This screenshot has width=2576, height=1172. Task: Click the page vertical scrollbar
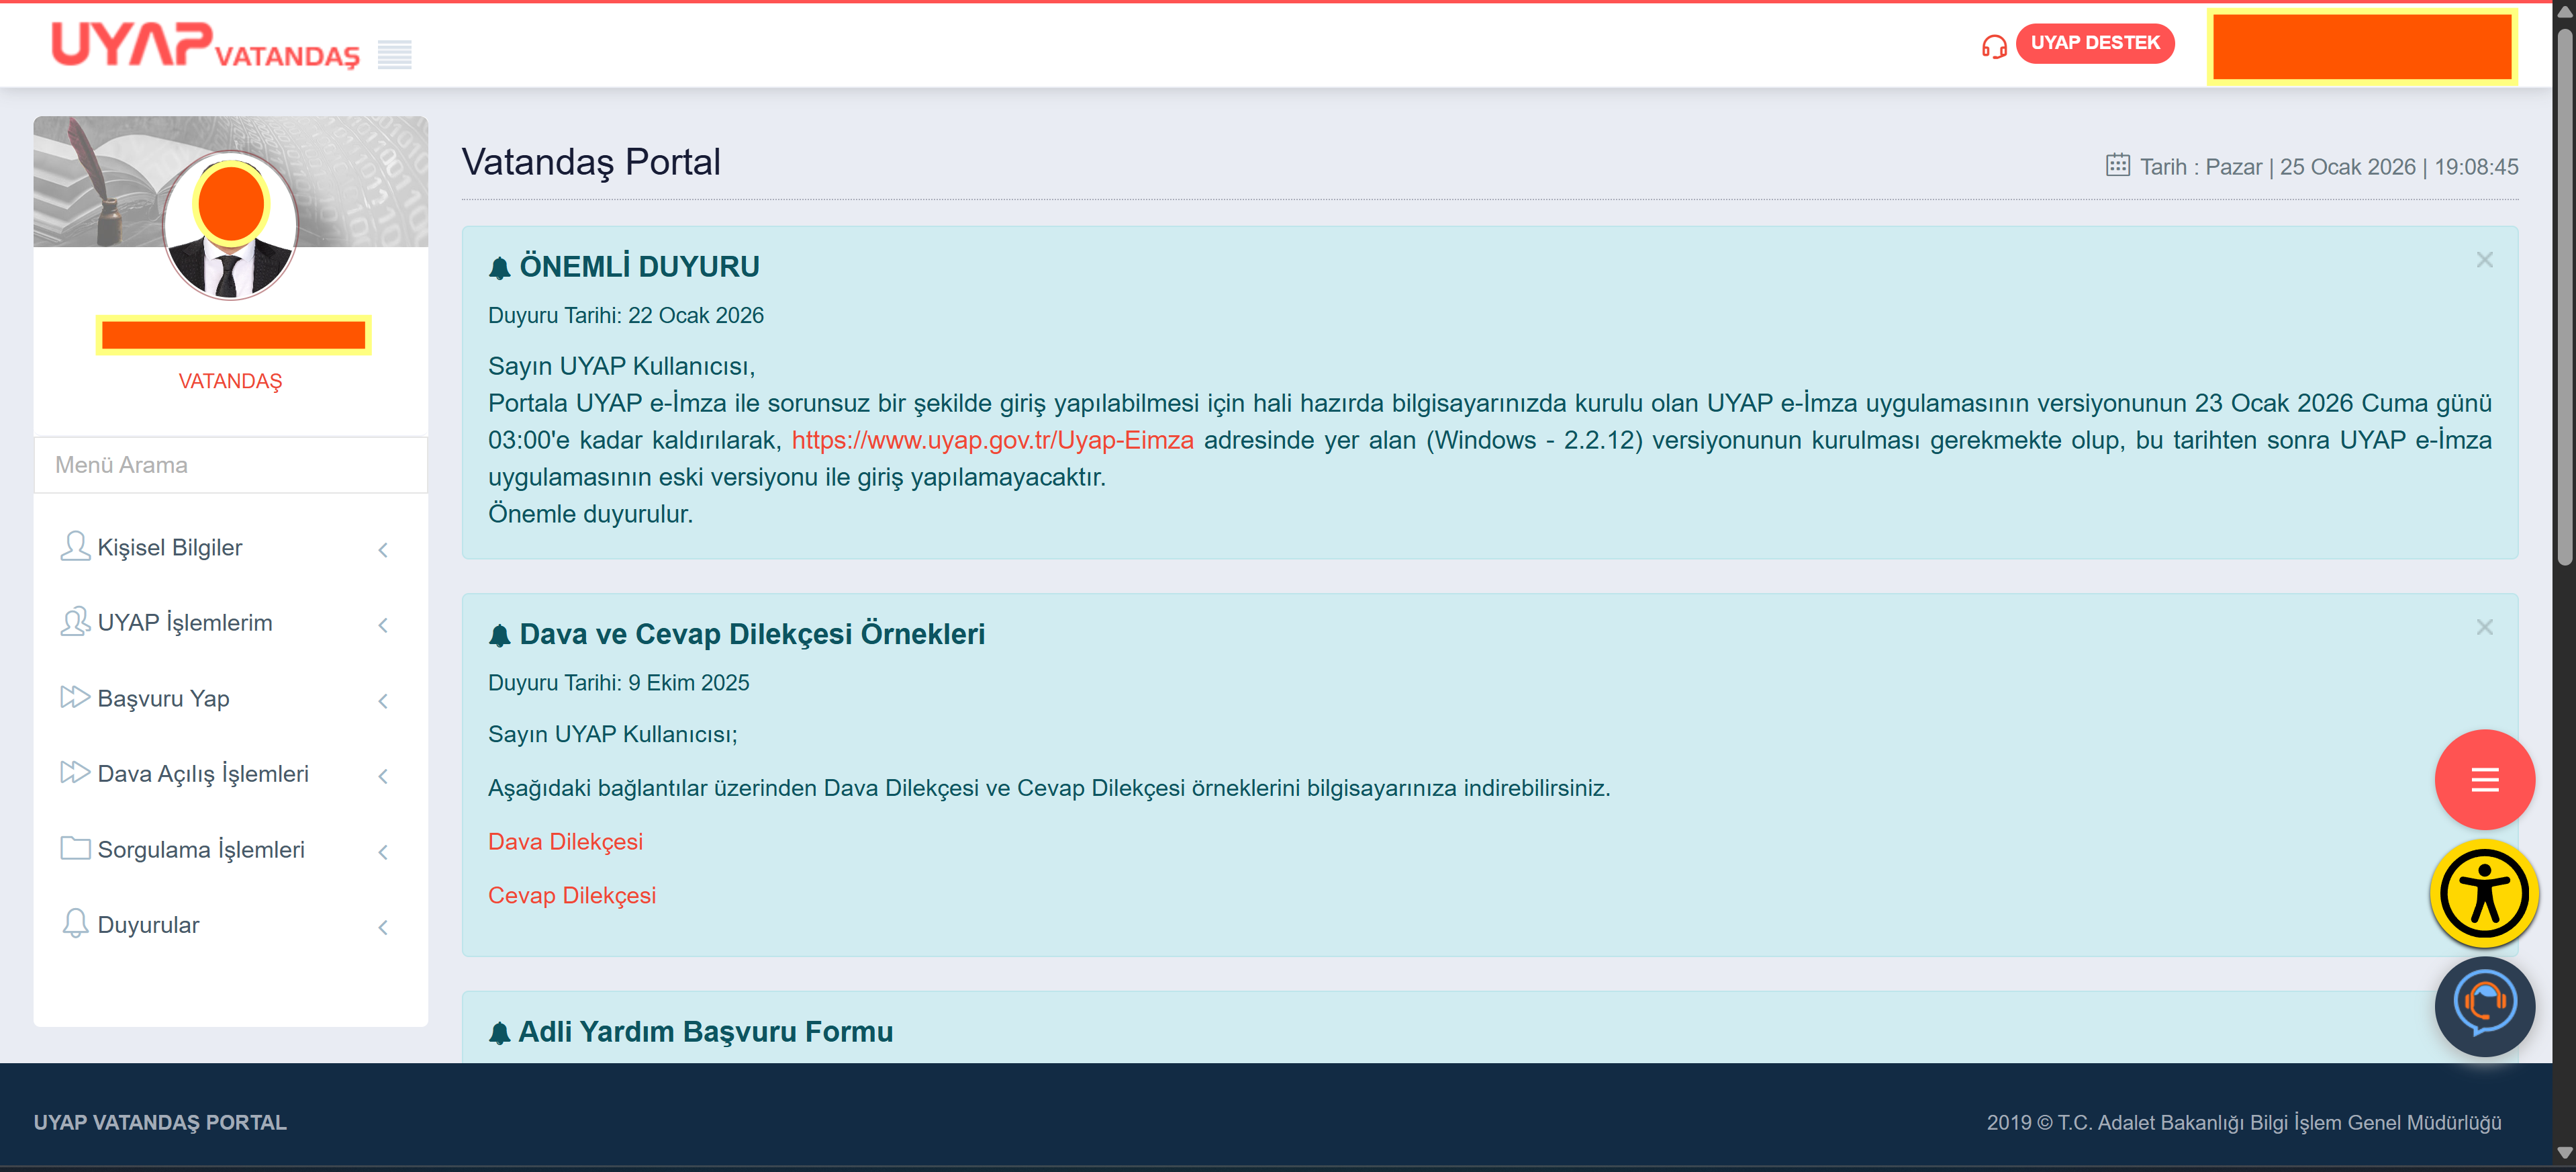[x=2564, y=296]
